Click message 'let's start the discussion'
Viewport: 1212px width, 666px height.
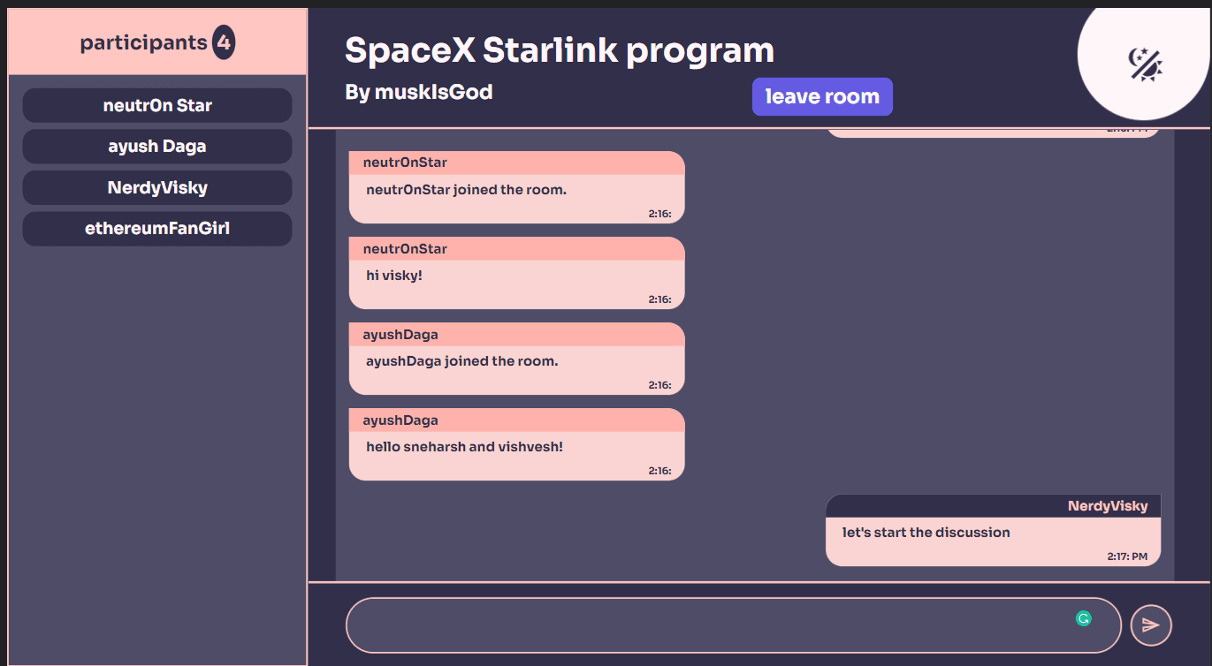pyautogui.click(x=926, y=532)
